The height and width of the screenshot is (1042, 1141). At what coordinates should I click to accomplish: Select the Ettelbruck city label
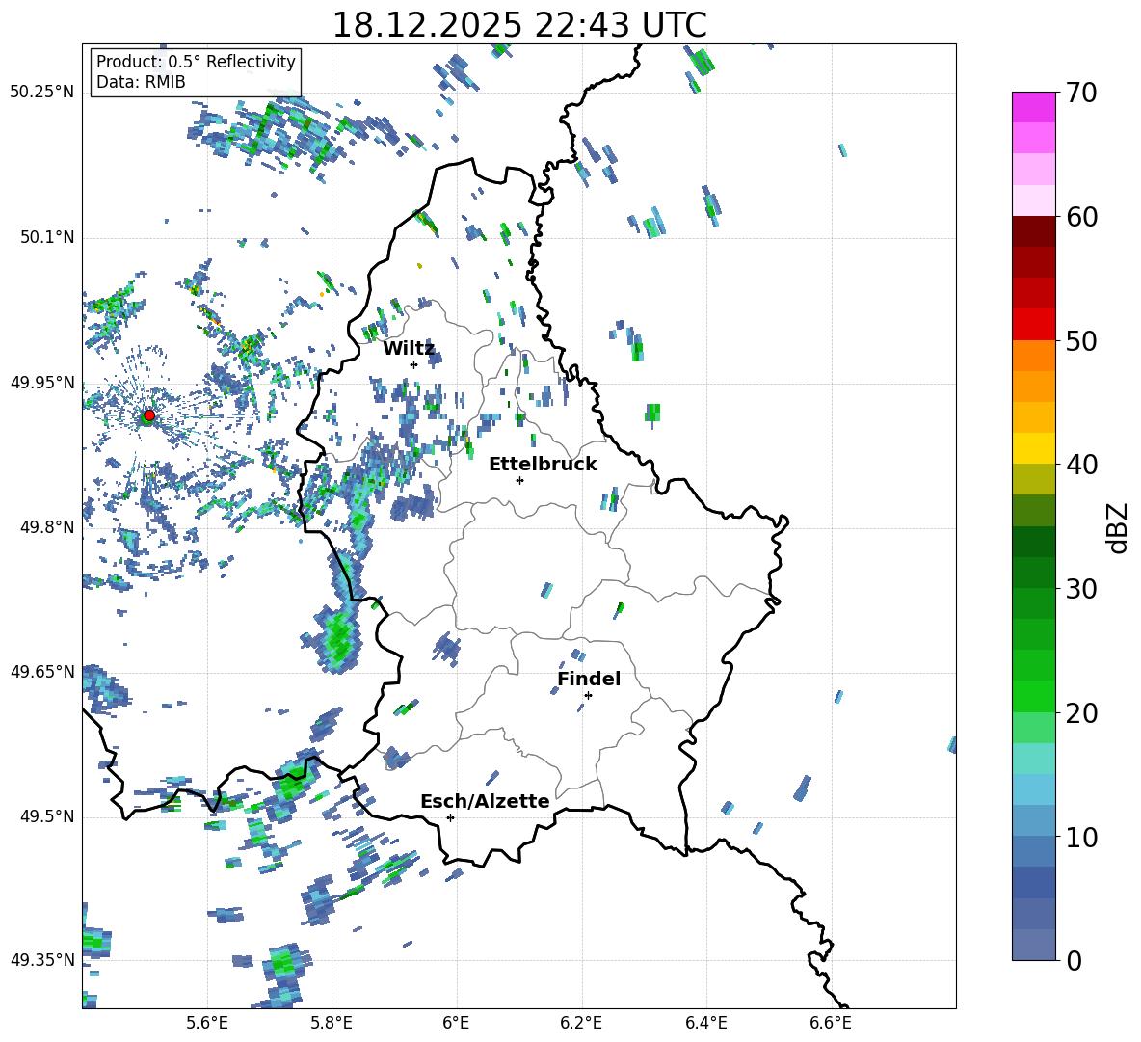(x=543, y=464)
